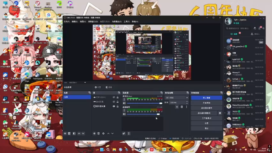Open the preview scale dropdown below preview
The height and width of the screenshot is (153, 272).
[x=85, y=83]
